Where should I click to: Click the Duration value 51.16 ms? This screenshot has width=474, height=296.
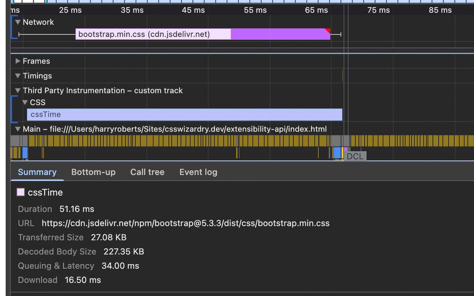click(77, 209)
